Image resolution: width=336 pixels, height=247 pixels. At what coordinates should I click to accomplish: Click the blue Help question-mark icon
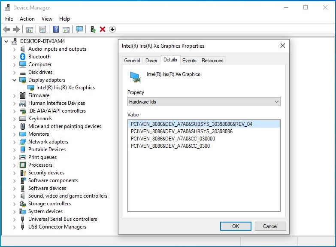pyautogui.click(x=56, y=29)
